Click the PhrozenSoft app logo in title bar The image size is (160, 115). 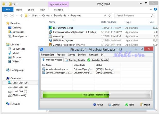[x=41, y=50]
